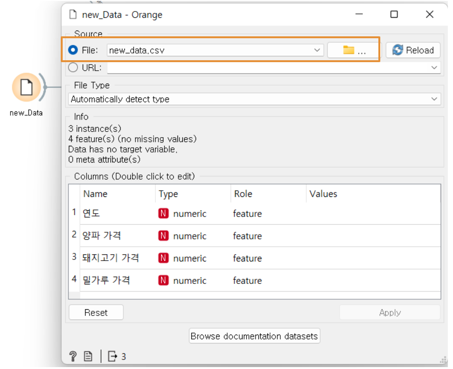Click Browse documentation datasets button

coord(254,336)
